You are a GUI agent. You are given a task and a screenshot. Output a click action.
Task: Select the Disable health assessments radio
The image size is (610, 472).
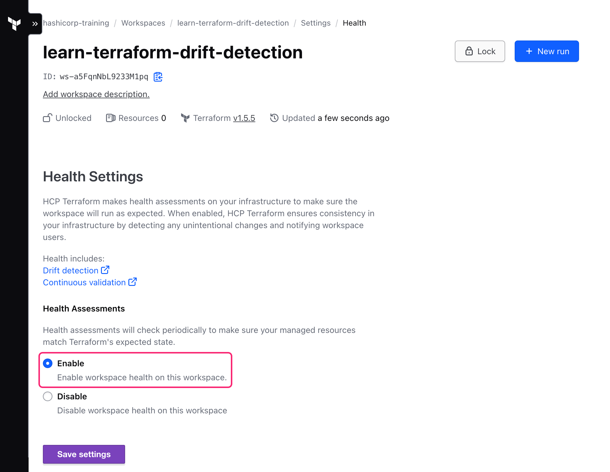[x=48, y=396]
